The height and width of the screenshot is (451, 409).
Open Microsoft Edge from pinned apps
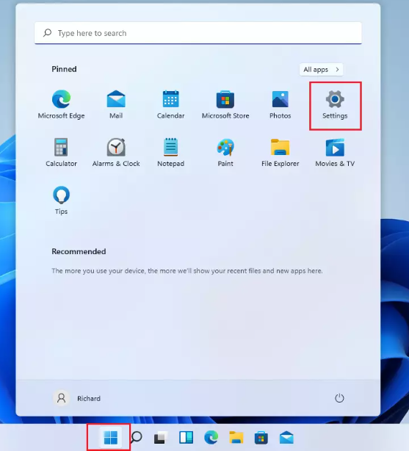click(61, 105)
